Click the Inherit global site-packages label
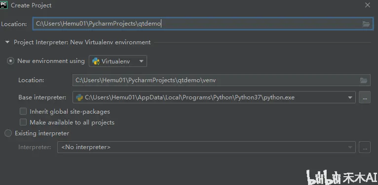 tap(70, 112)
